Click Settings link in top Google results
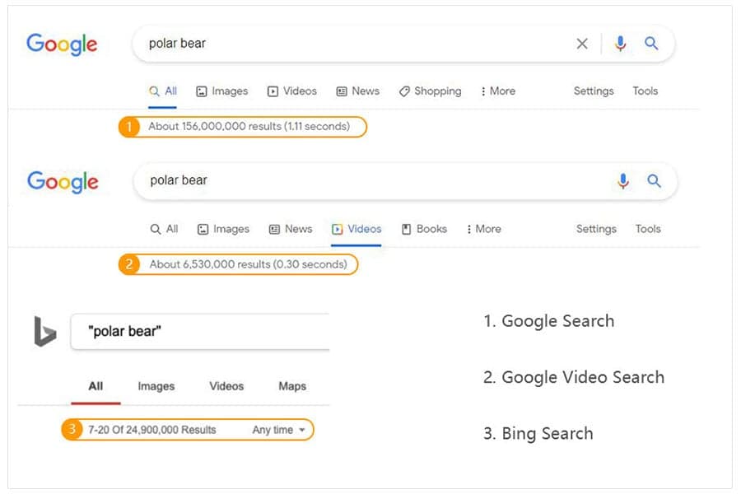 tap(594, 91)
